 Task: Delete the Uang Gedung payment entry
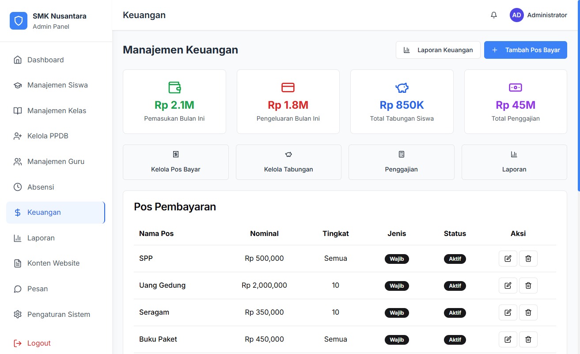528,285
